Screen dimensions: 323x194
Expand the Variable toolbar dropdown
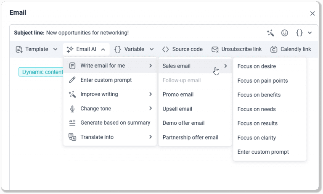(151, 50)
